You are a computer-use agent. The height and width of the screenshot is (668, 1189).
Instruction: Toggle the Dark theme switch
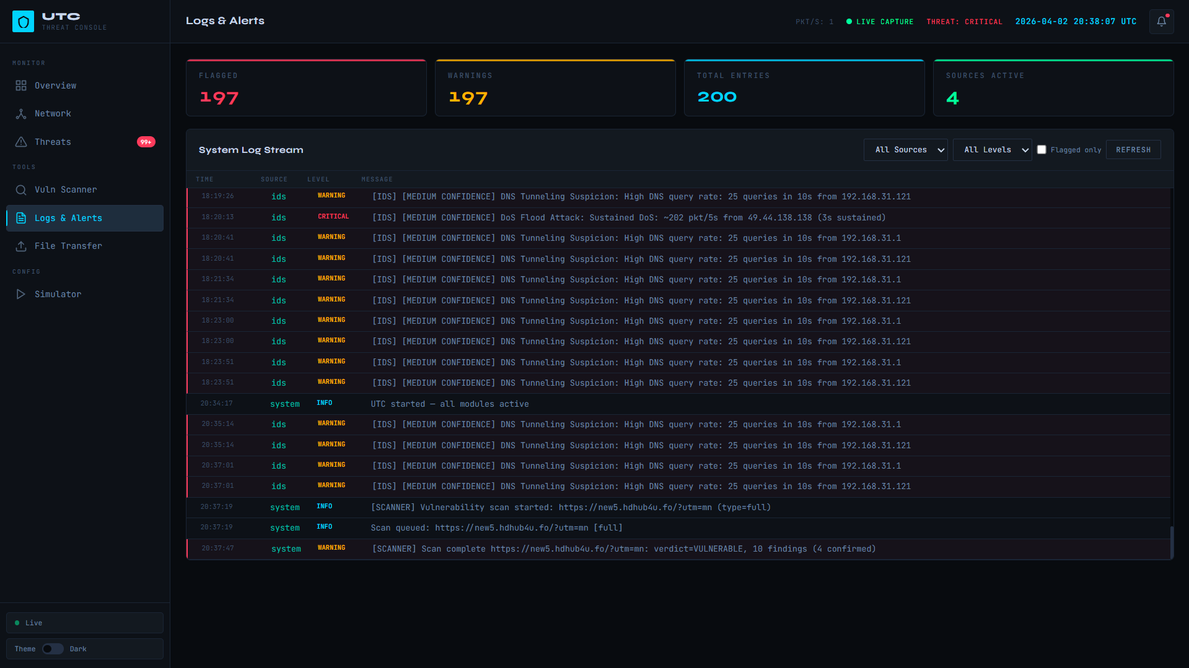click(53, 649)
